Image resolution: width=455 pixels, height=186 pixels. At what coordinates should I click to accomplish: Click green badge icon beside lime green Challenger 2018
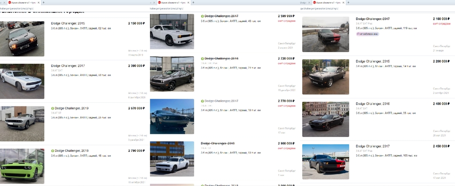52,151
